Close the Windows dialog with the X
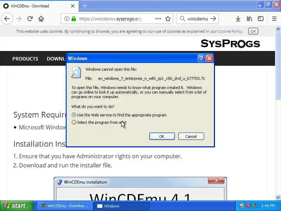Screen dimensions: 281x211 209,58
